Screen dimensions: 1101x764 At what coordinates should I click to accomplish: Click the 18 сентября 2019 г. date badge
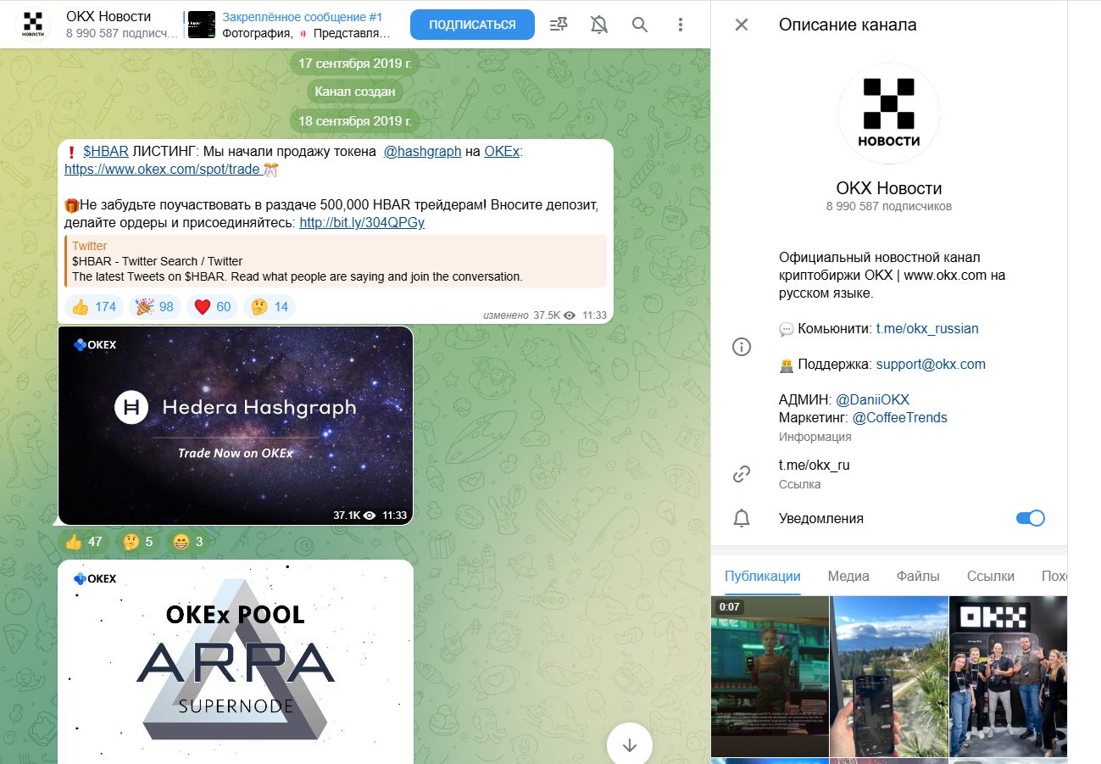point(355,120)
